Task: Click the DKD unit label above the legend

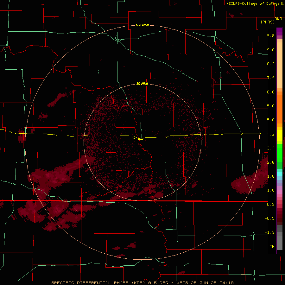Action: click(278, 19)
